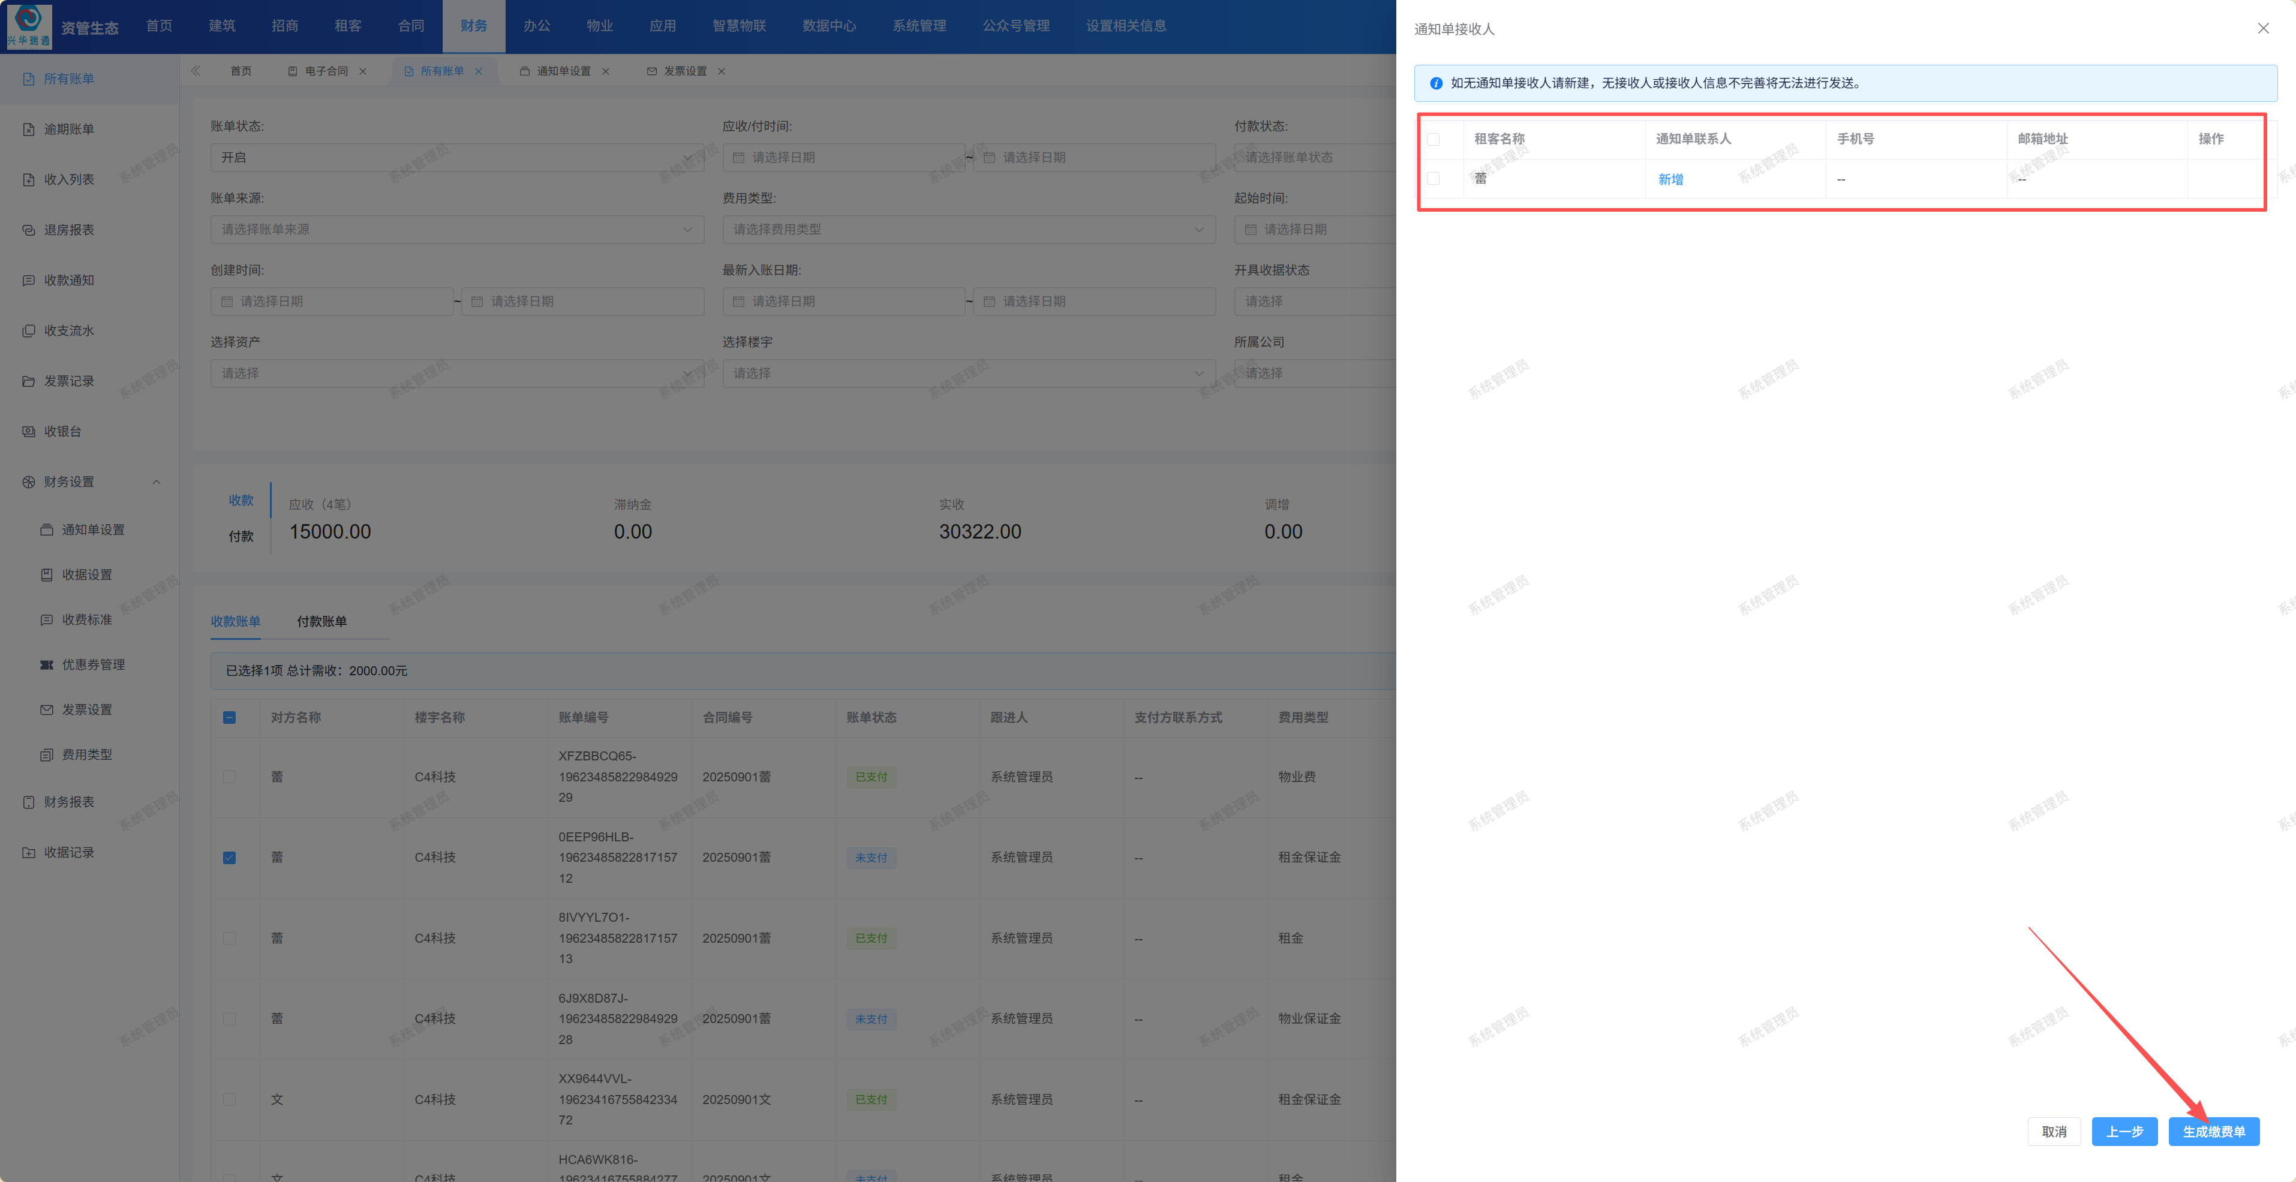Click the 创建时间 start date field
Viewport: 2296px width, 1182px height.
click(x=332, y=301)
